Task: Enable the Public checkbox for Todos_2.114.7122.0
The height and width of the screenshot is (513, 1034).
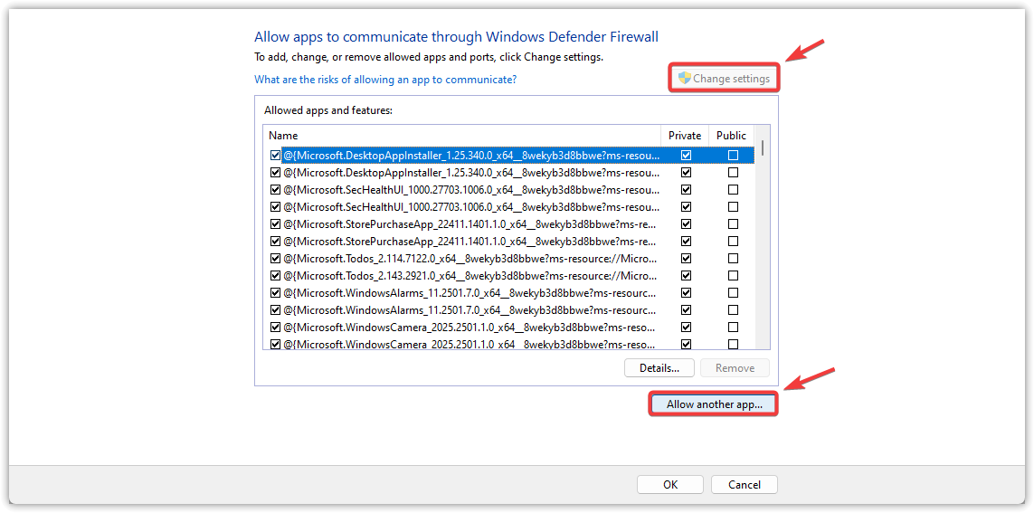Action: (733, 259)
